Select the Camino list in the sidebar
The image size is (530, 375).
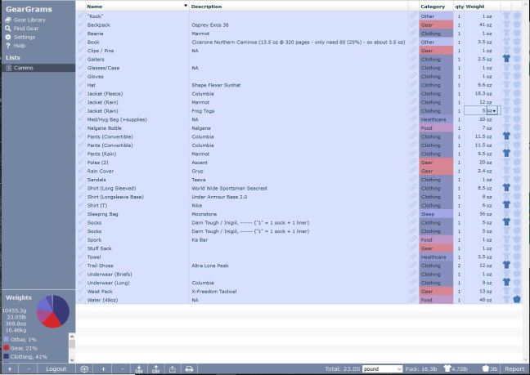click(23, 68)
